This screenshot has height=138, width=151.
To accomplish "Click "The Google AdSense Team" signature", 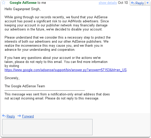I will click(x=25, y=86).
